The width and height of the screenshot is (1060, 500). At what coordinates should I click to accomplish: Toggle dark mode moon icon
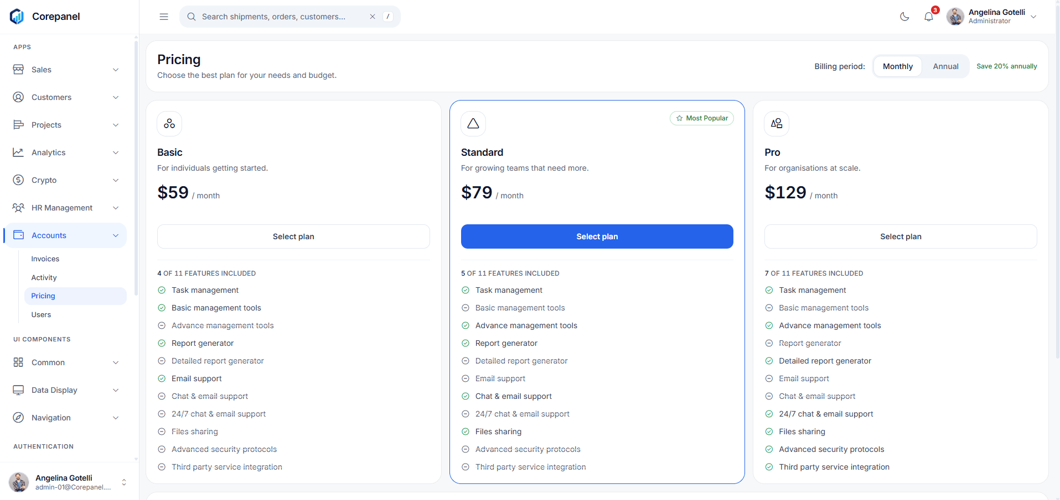[904, 17]
